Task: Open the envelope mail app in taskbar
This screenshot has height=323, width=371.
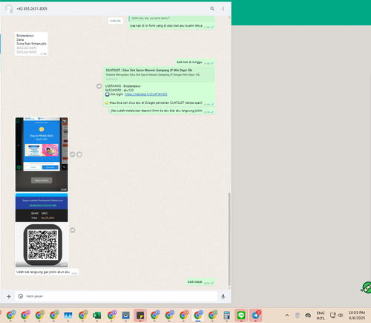Action: [125, 316]
